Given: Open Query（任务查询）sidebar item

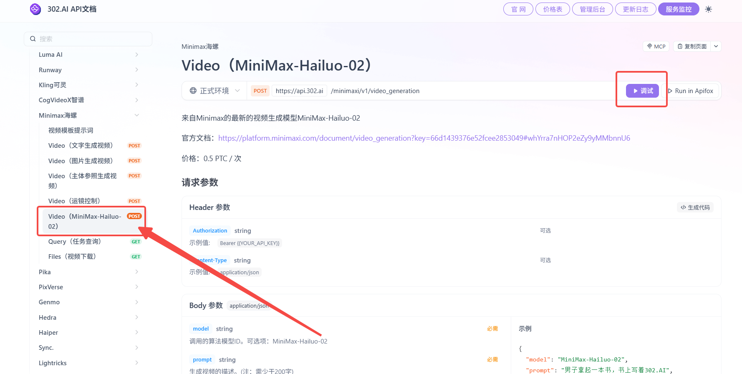Looking at the screenshot, I should (93, 241).
